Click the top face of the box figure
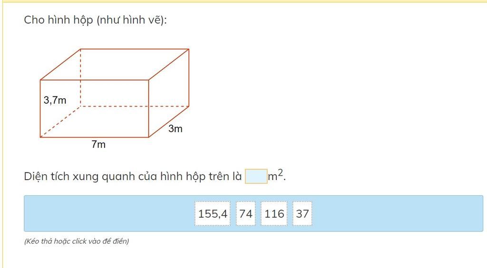 (114, 64)
